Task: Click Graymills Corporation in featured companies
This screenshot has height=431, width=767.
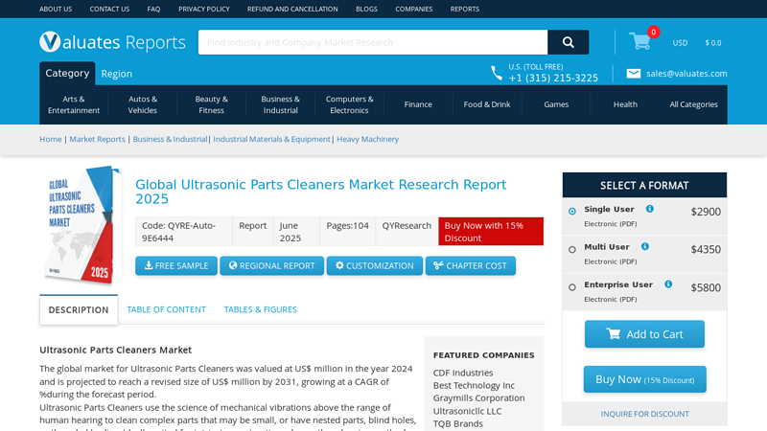Action: (478, 398)
